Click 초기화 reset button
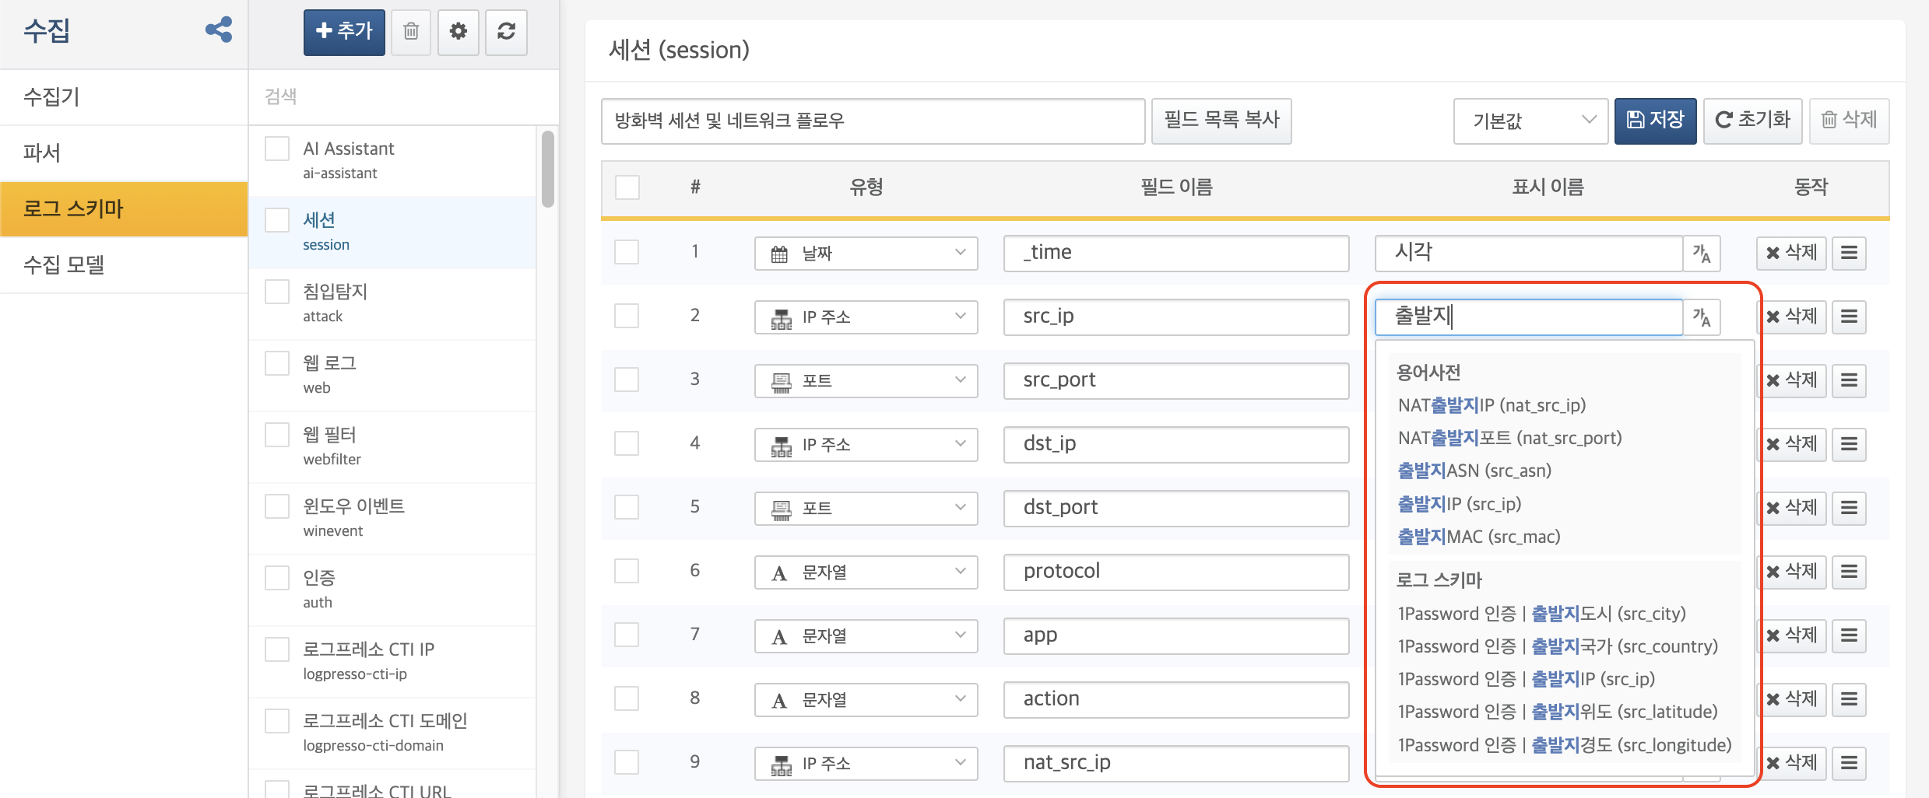This screenshot has width=1929, height=798. (1752, 121)
